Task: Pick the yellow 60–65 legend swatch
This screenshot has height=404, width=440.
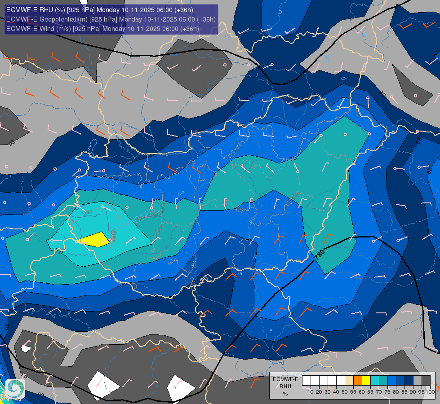Action: pos(366,381)
